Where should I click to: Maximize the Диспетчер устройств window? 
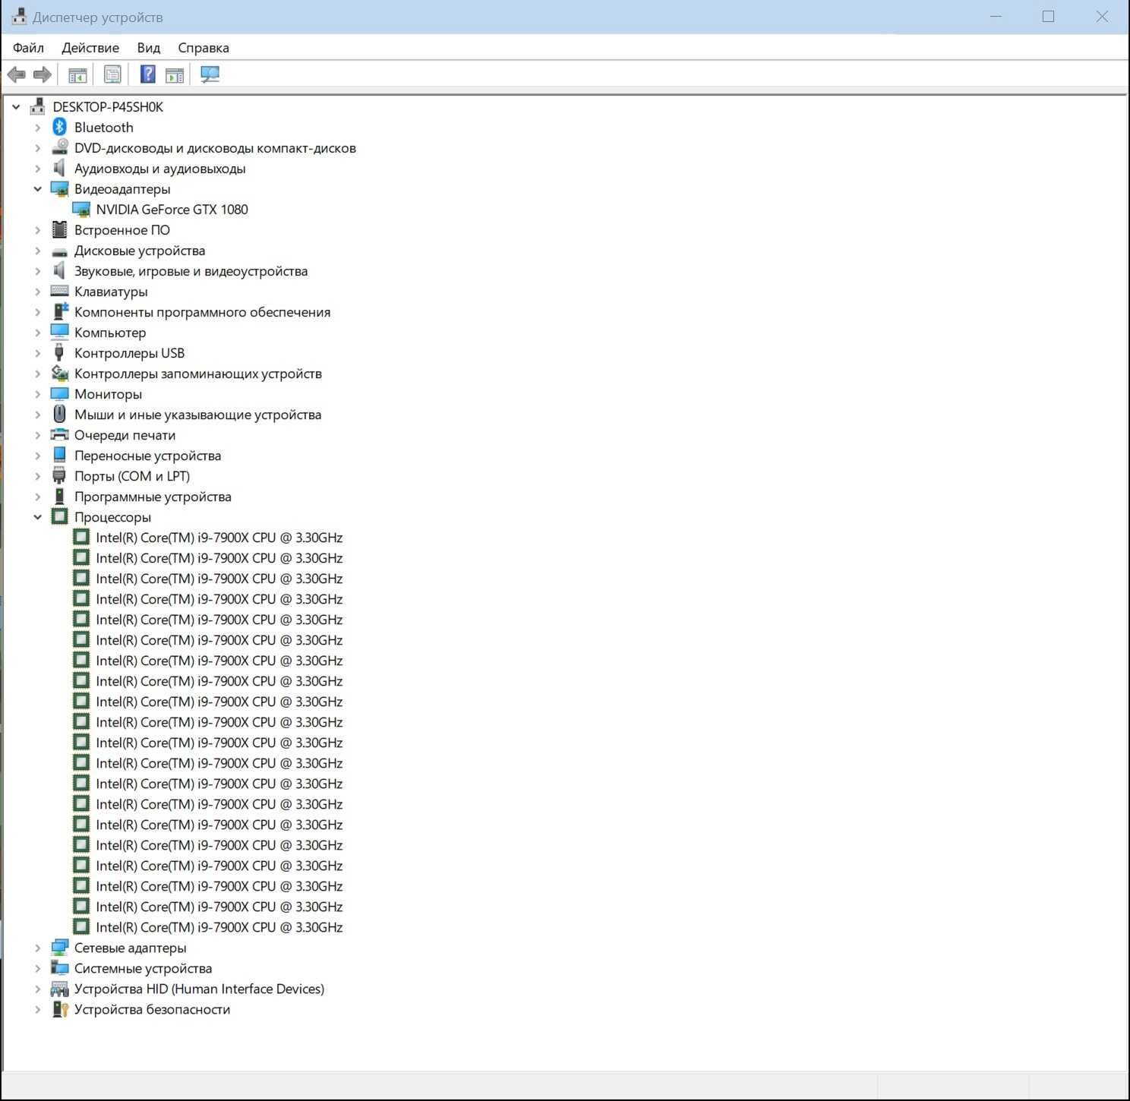pyautogui.click(x=1048, y=16)
